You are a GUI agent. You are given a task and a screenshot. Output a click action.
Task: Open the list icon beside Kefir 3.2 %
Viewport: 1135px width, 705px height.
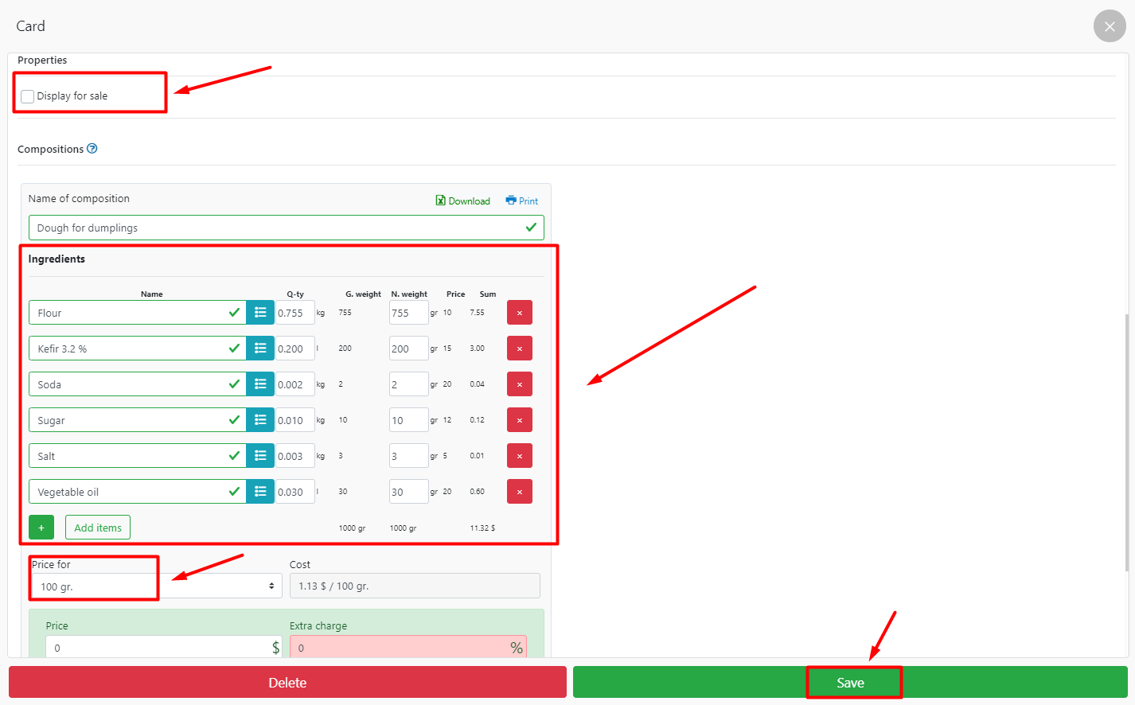pos(260,349)
